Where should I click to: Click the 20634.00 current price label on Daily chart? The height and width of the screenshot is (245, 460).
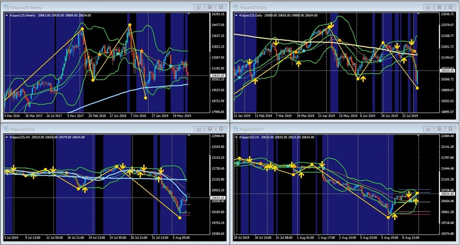click(447, 71)
